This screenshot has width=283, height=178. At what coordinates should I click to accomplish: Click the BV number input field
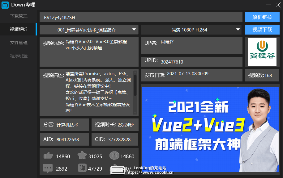tap(141, 18)
